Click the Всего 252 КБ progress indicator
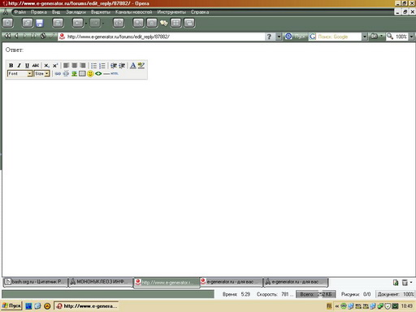 pos(316,294)
